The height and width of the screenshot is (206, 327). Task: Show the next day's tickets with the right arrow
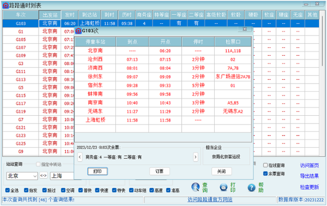[x=195, y=157]
